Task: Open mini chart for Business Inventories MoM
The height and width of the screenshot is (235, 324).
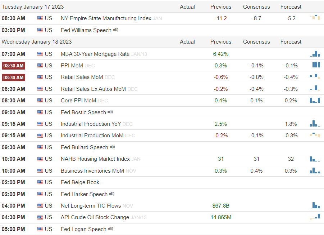Action: (315, 170)
